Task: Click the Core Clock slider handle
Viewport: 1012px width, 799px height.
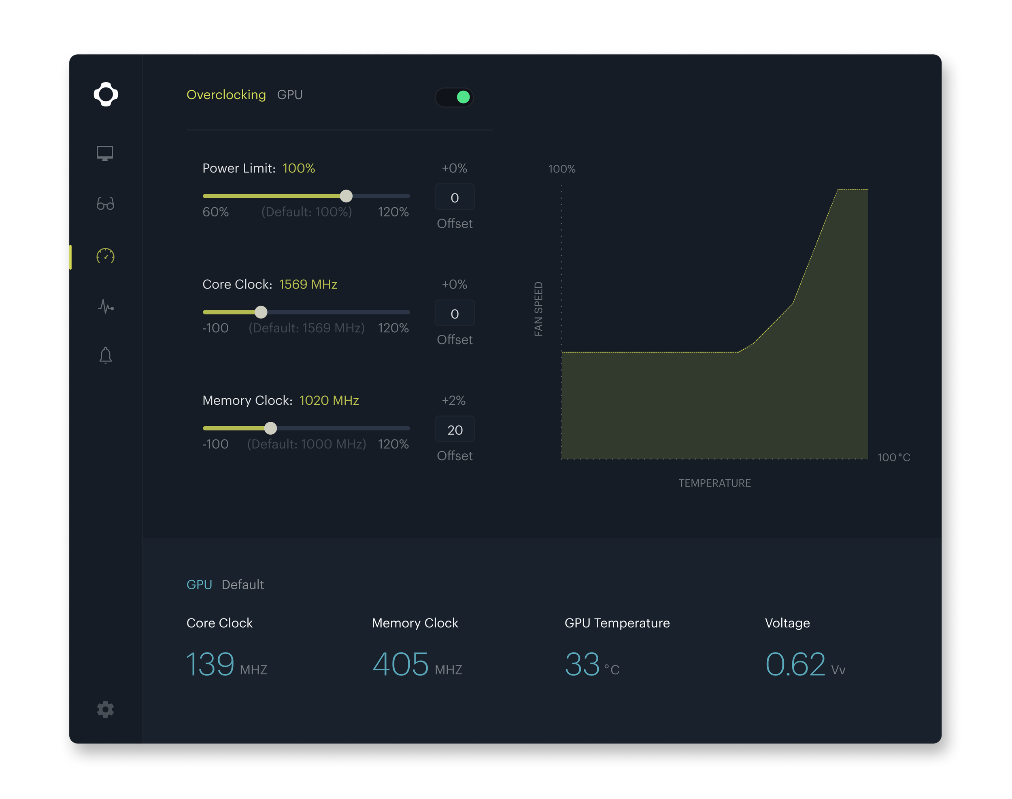Action: pyautogui.click(x=261, y=312)
